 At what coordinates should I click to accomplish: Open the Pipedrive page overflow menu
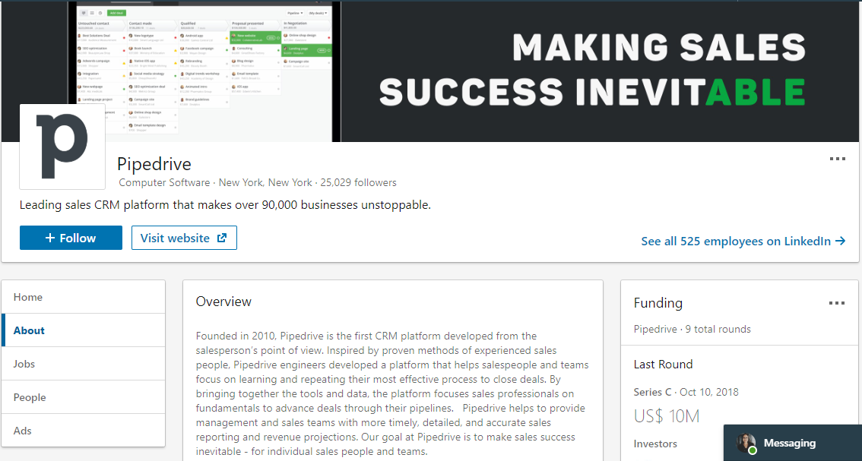[837, 159]
